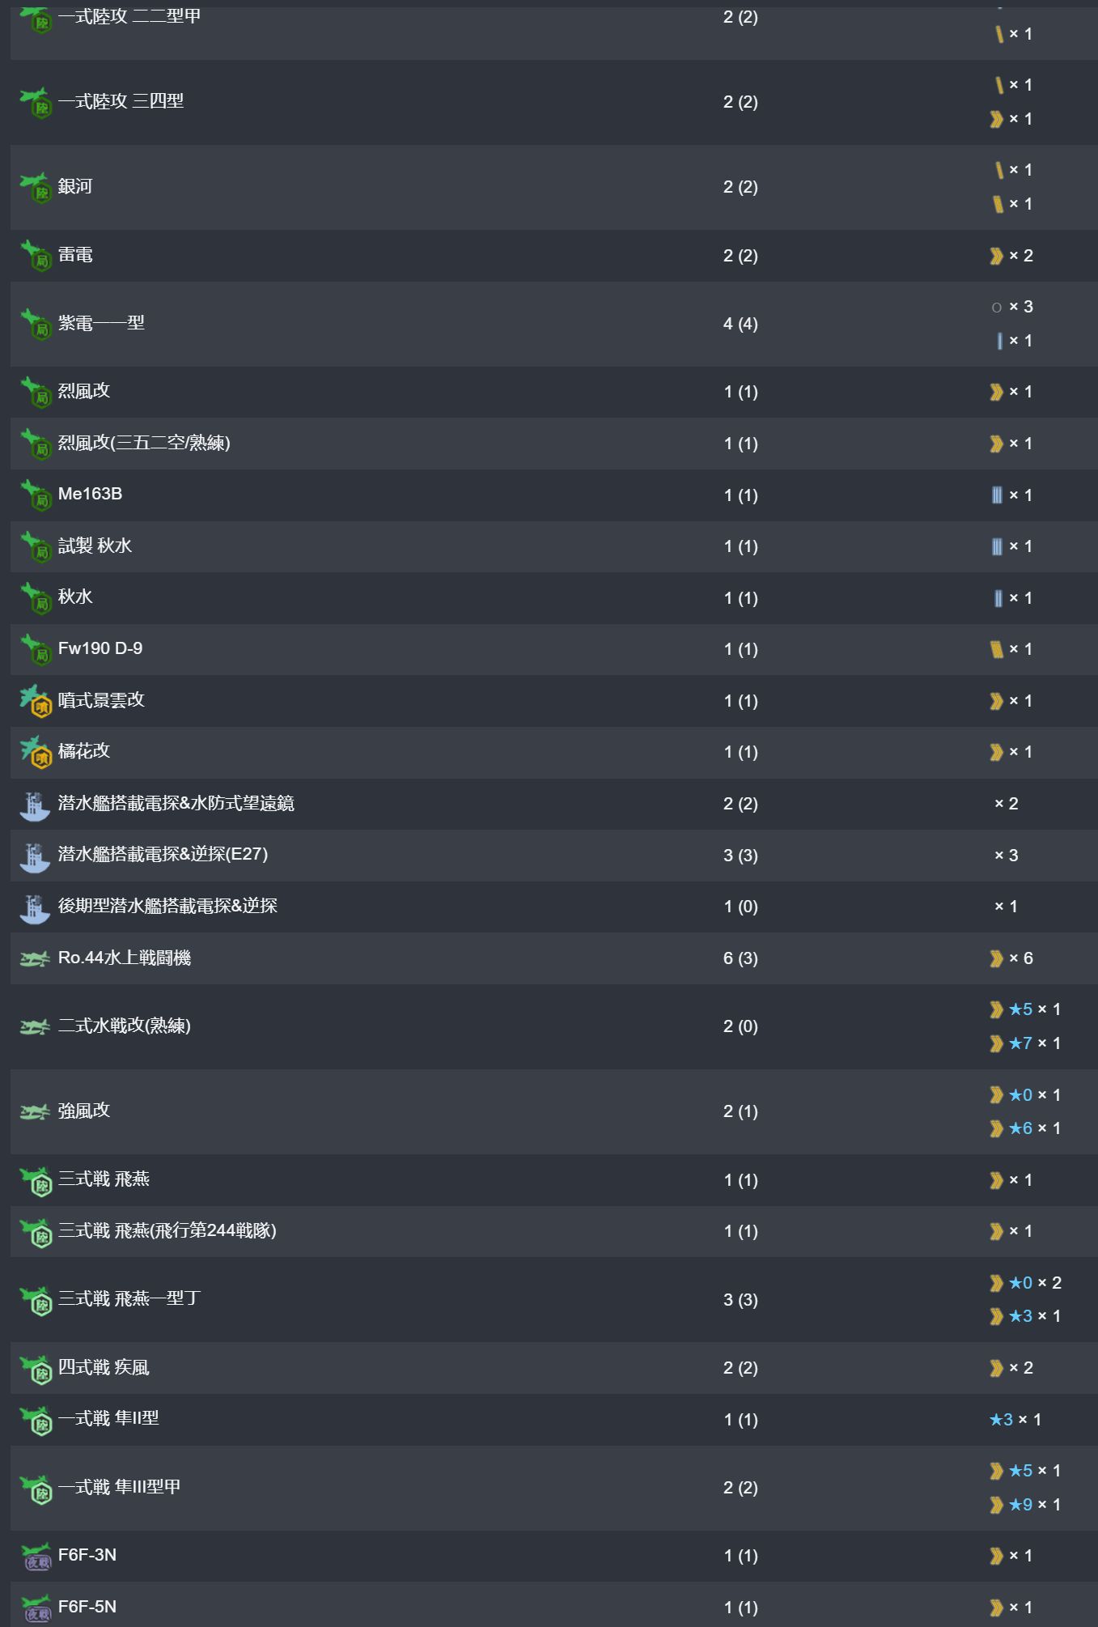Click the seaplane fighter icon beside Ro.44水上戦闘機
Screen dimensions: 1098x1627
[x=35, y=959]
